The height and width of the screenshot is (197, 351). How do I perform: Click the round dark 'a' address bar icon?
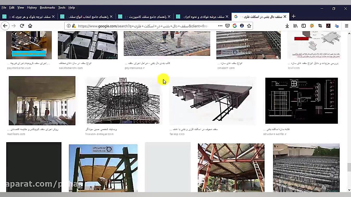pos(242,26)
